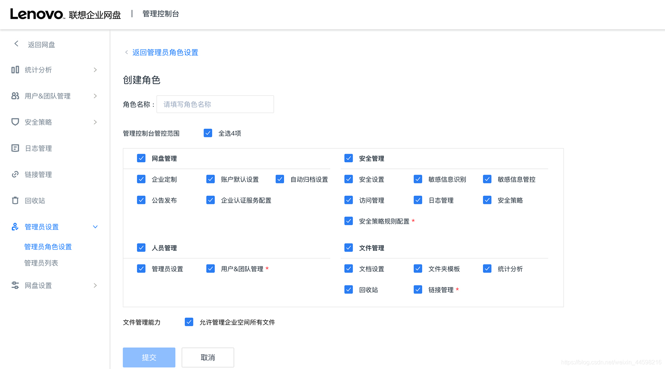This screenshot has height=369, width=665.
Task: Toggle the 管理员设置 permission checkbox
Action: click(x=141, y=269)
